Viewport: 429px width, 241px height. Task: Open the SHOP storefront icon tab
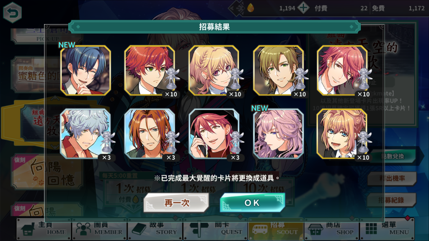tap(331, 229)
